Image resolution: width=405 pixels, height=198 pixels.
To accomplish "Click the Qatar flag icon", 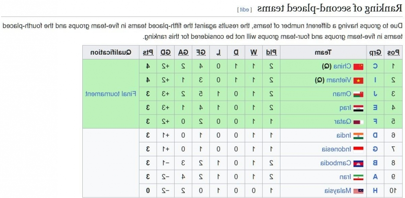I will pyautogui.click(x=358, y=122).
